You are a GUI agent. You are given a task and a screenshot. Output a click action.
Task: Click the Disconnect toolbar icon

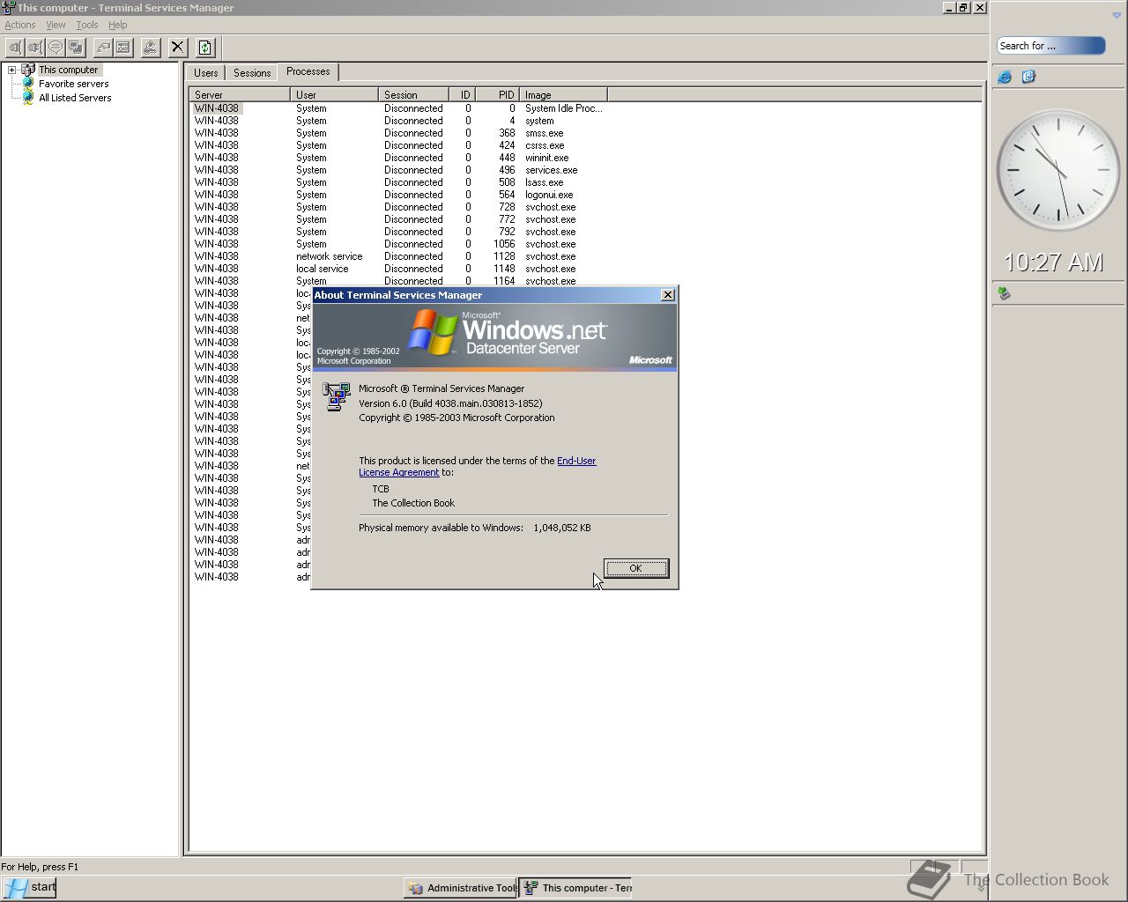(x=34, y=48)
